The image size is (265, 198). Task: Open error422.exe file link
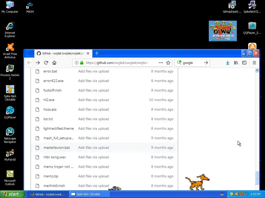[x=53, y=81]
